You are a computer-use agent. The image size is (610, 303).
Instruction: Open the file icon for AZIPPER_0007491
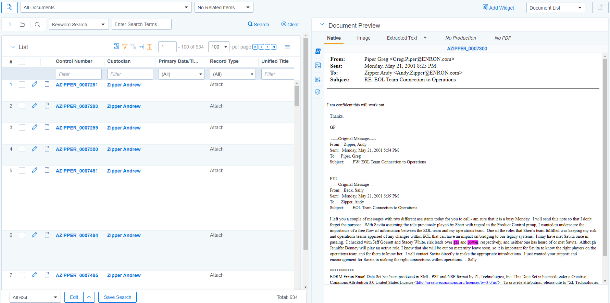click(x=47, y=170)
